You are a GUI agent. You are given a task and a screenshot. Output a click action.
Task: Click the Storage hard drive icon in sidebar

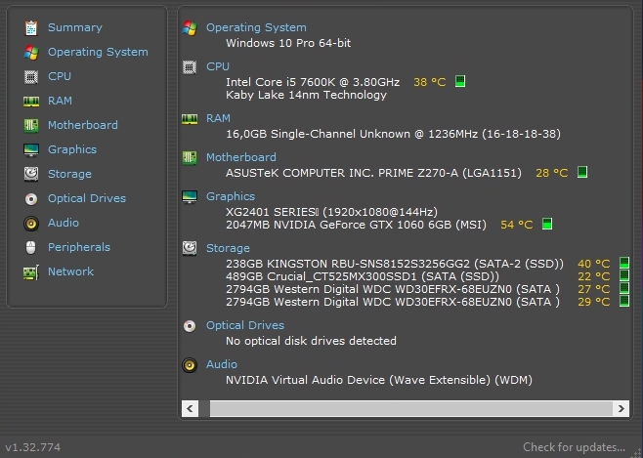pyautogui.click(x=31, y=174)
